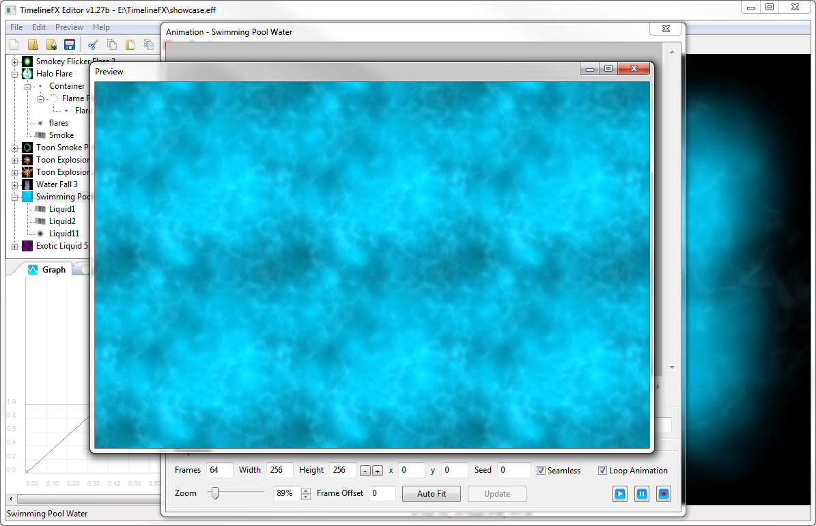
Task: Open the Edit menu
Action: [38, 27]
